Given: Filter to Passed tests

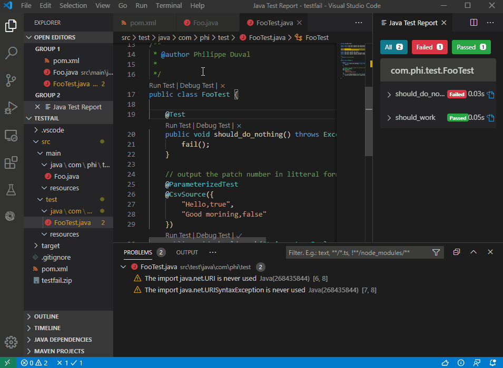Looking at the screenshot, I should coord(471,47).
